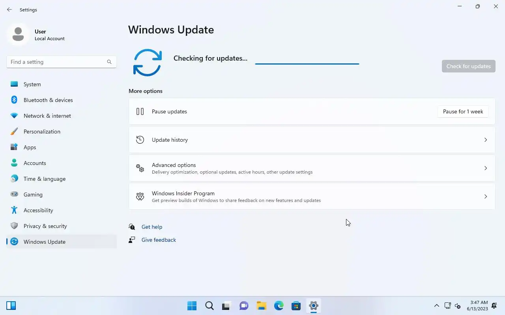Click the Apps icon in sidebar

click(x=14, y=147)
